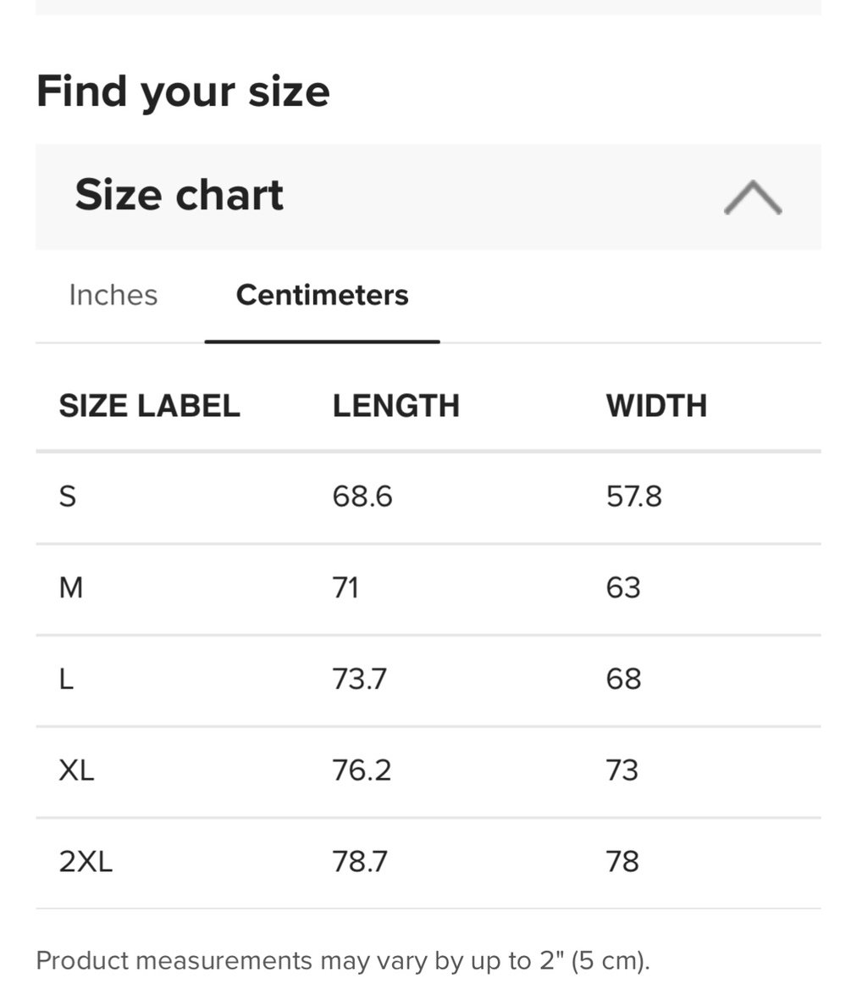Click the width value 63

(x=623, y=588)
